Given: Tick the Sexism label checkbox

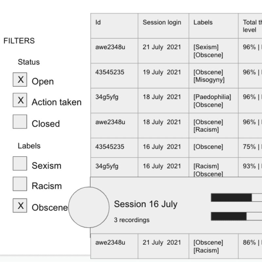Looking at the screenshot, I should (x=20, y=163).
